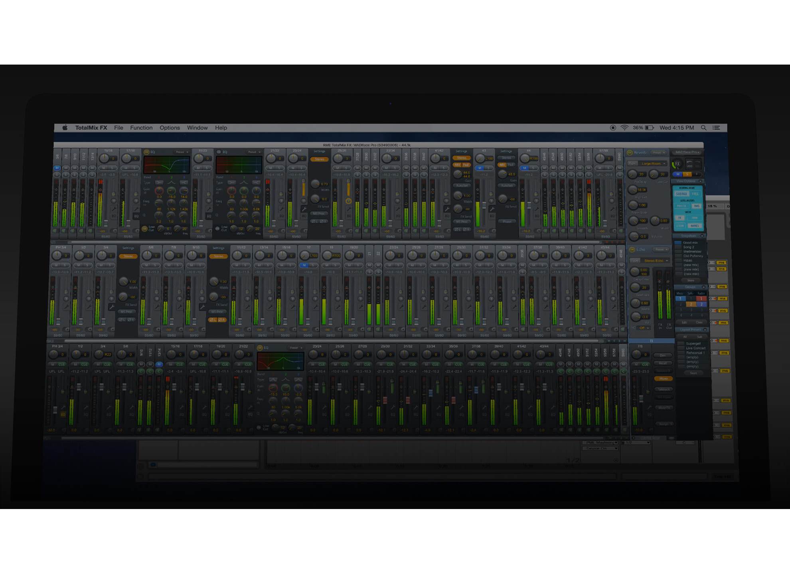
Task: Adjust the Echo Feedback knob
Action: click(635, 287)
